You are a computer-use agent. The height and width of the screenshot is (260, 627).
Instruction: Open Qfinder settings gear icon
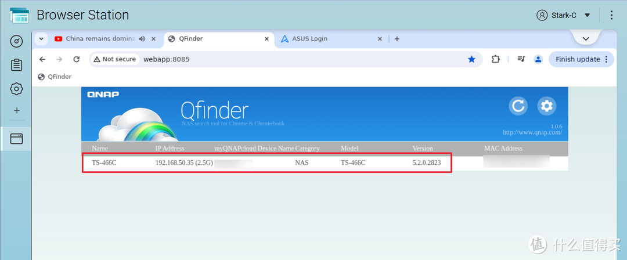547,106
